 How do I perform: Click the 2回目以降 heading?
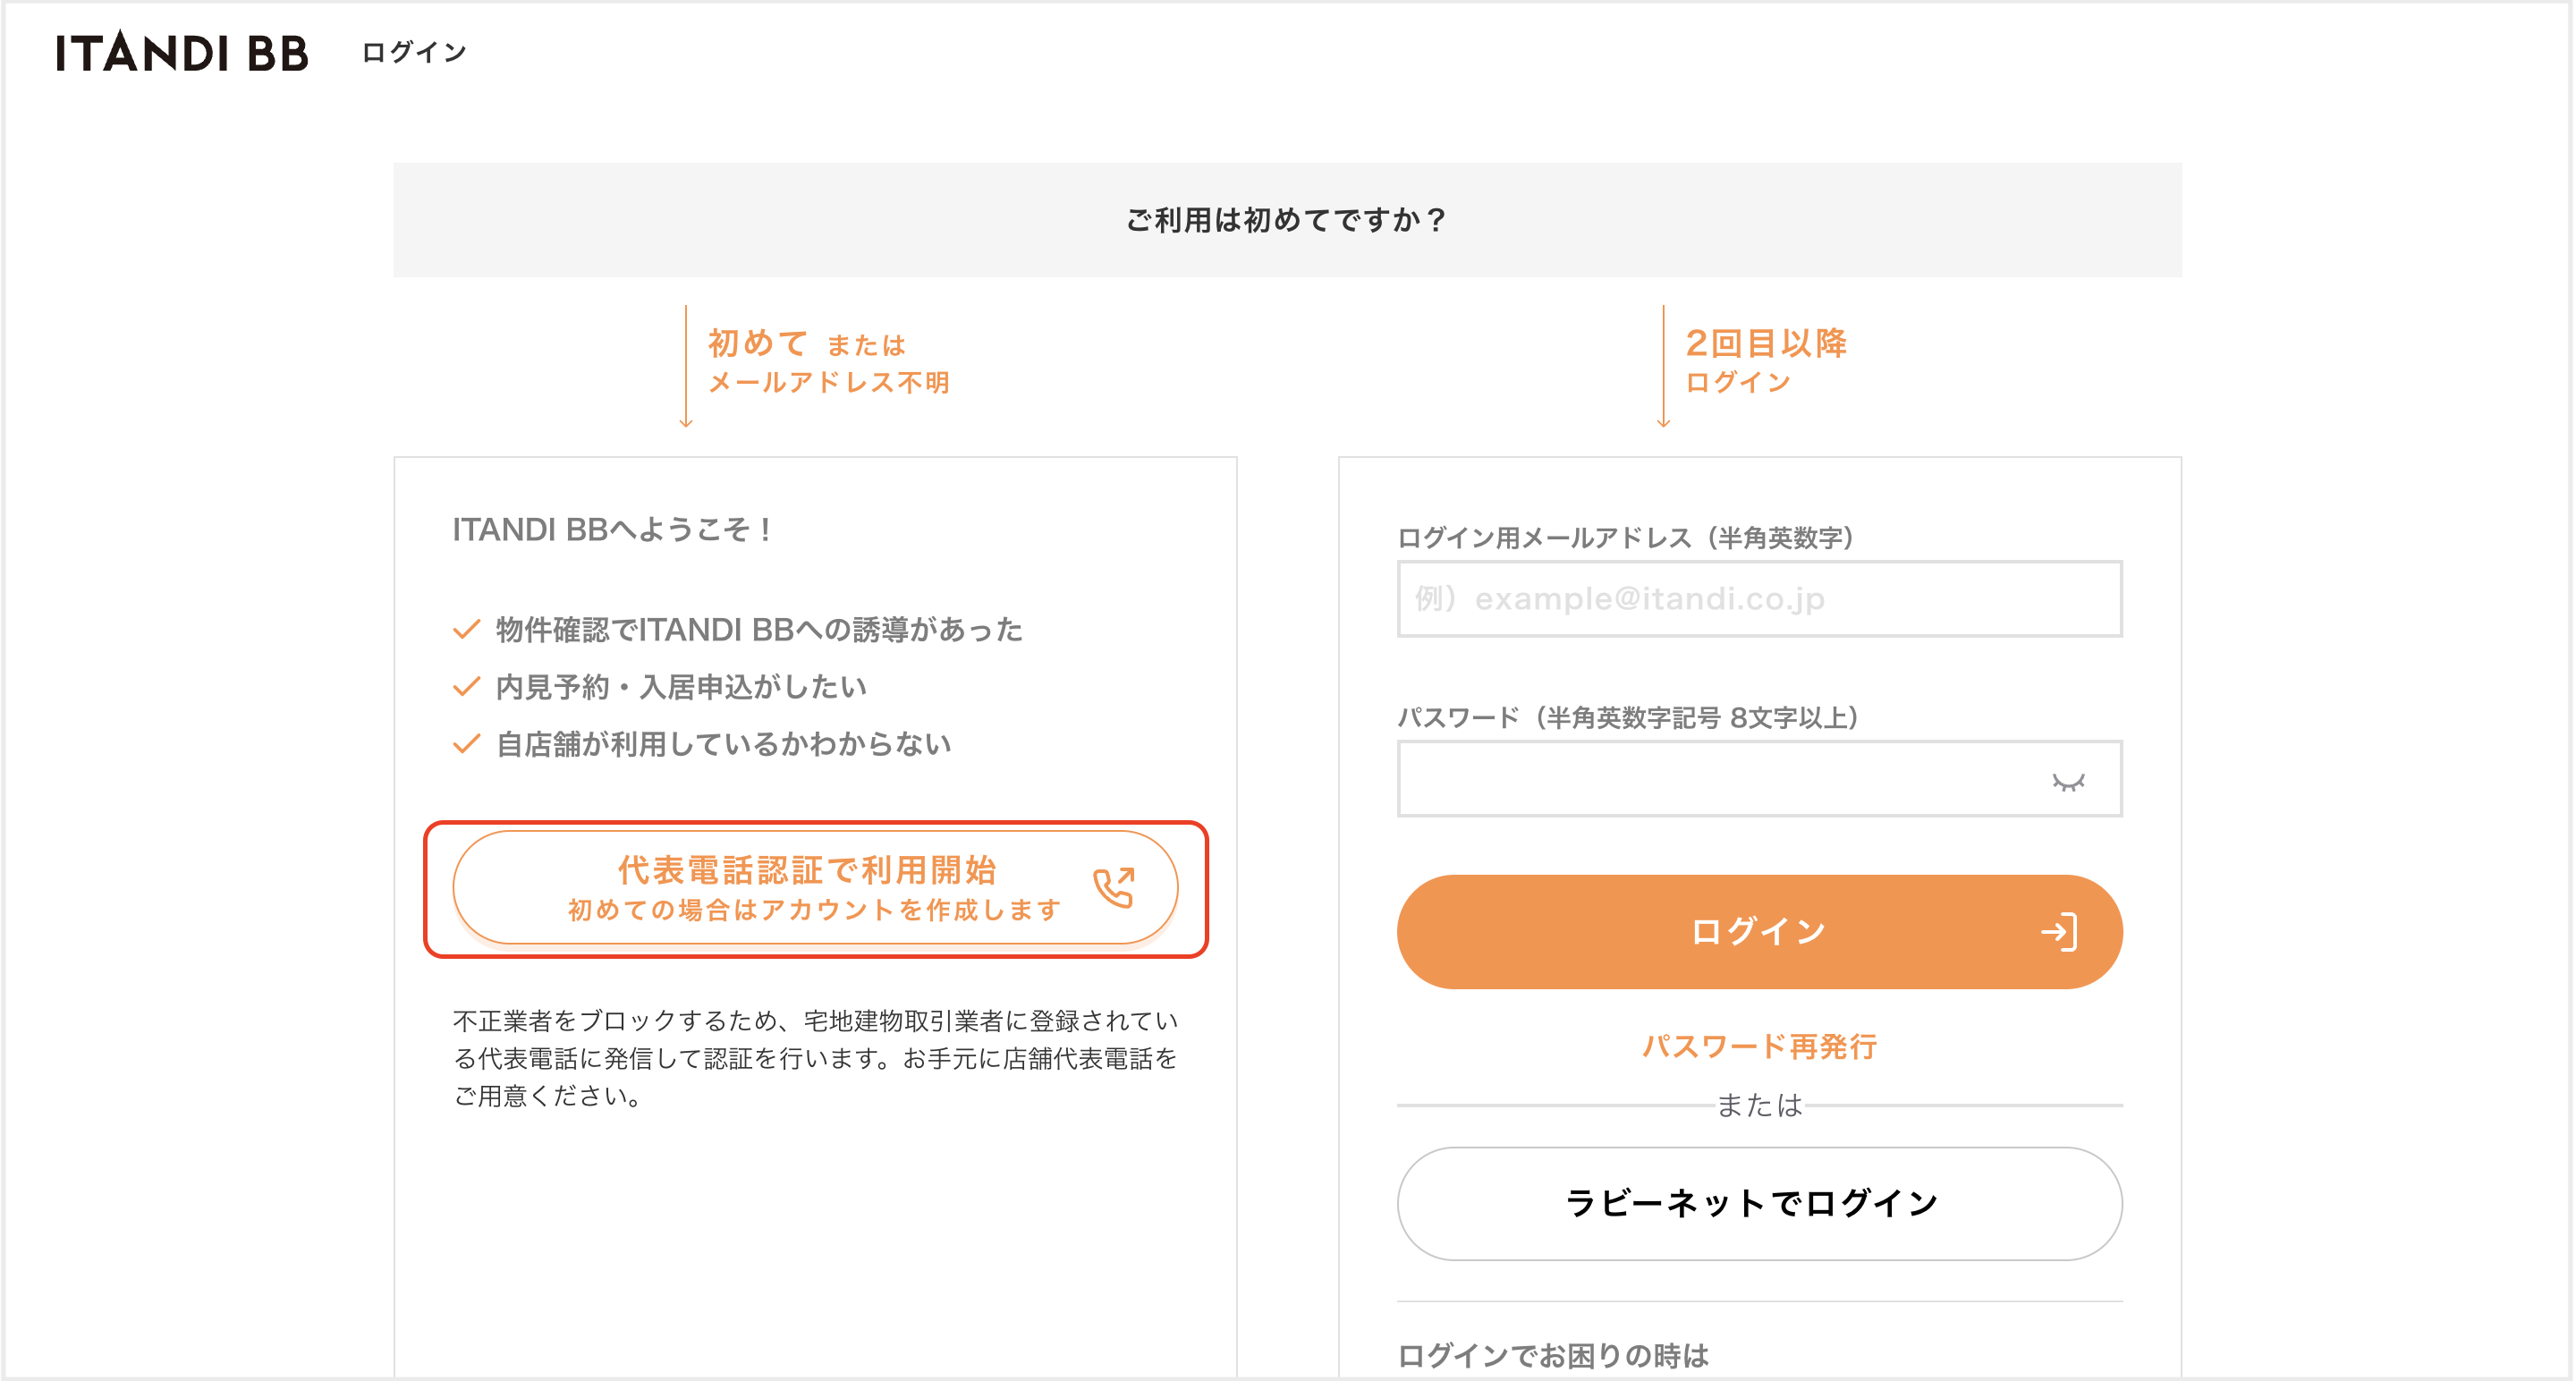(1766, 343)
